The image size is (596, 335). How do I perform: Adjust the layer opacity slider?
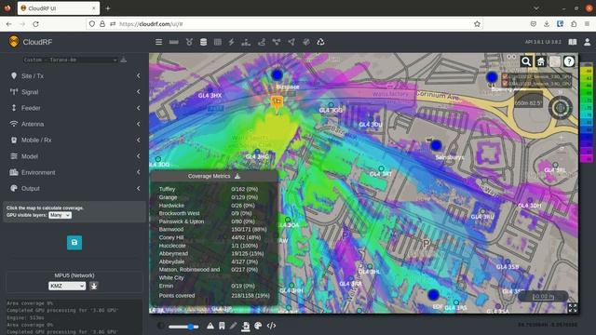click(183, 327)
